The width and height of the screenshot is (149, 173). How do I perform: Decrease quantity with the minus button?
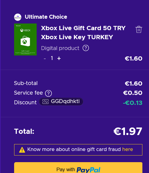45,59
